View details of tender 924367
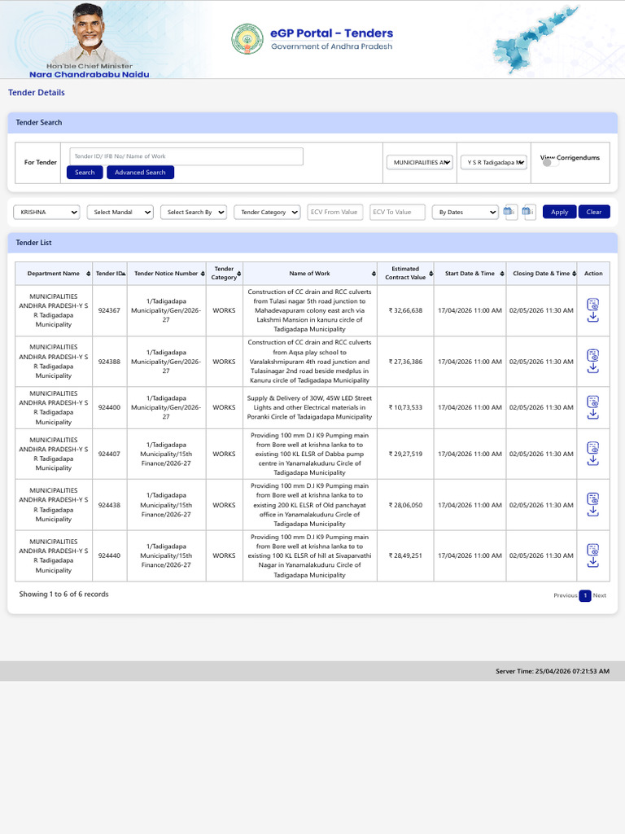The width and height of the screenshot is (625, 834). [592, 305]
